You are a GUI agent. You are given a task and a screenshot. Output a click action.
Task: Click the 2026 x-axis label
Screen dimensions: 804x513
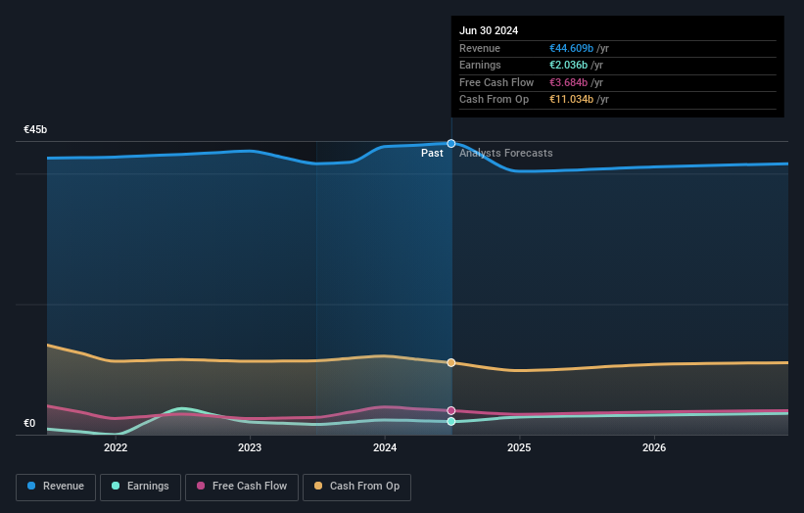pos(654,447)
